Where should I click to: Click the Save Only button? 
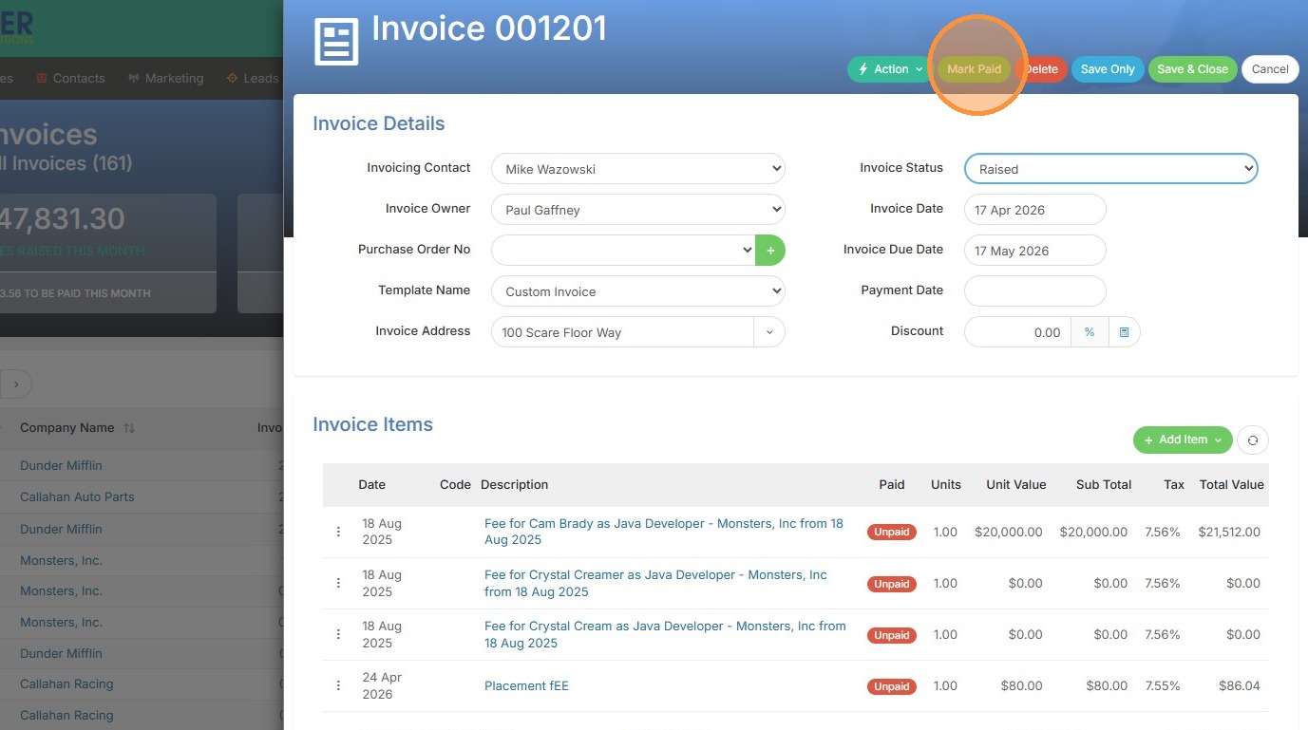pyautogui.click(x=1108, y=69)
